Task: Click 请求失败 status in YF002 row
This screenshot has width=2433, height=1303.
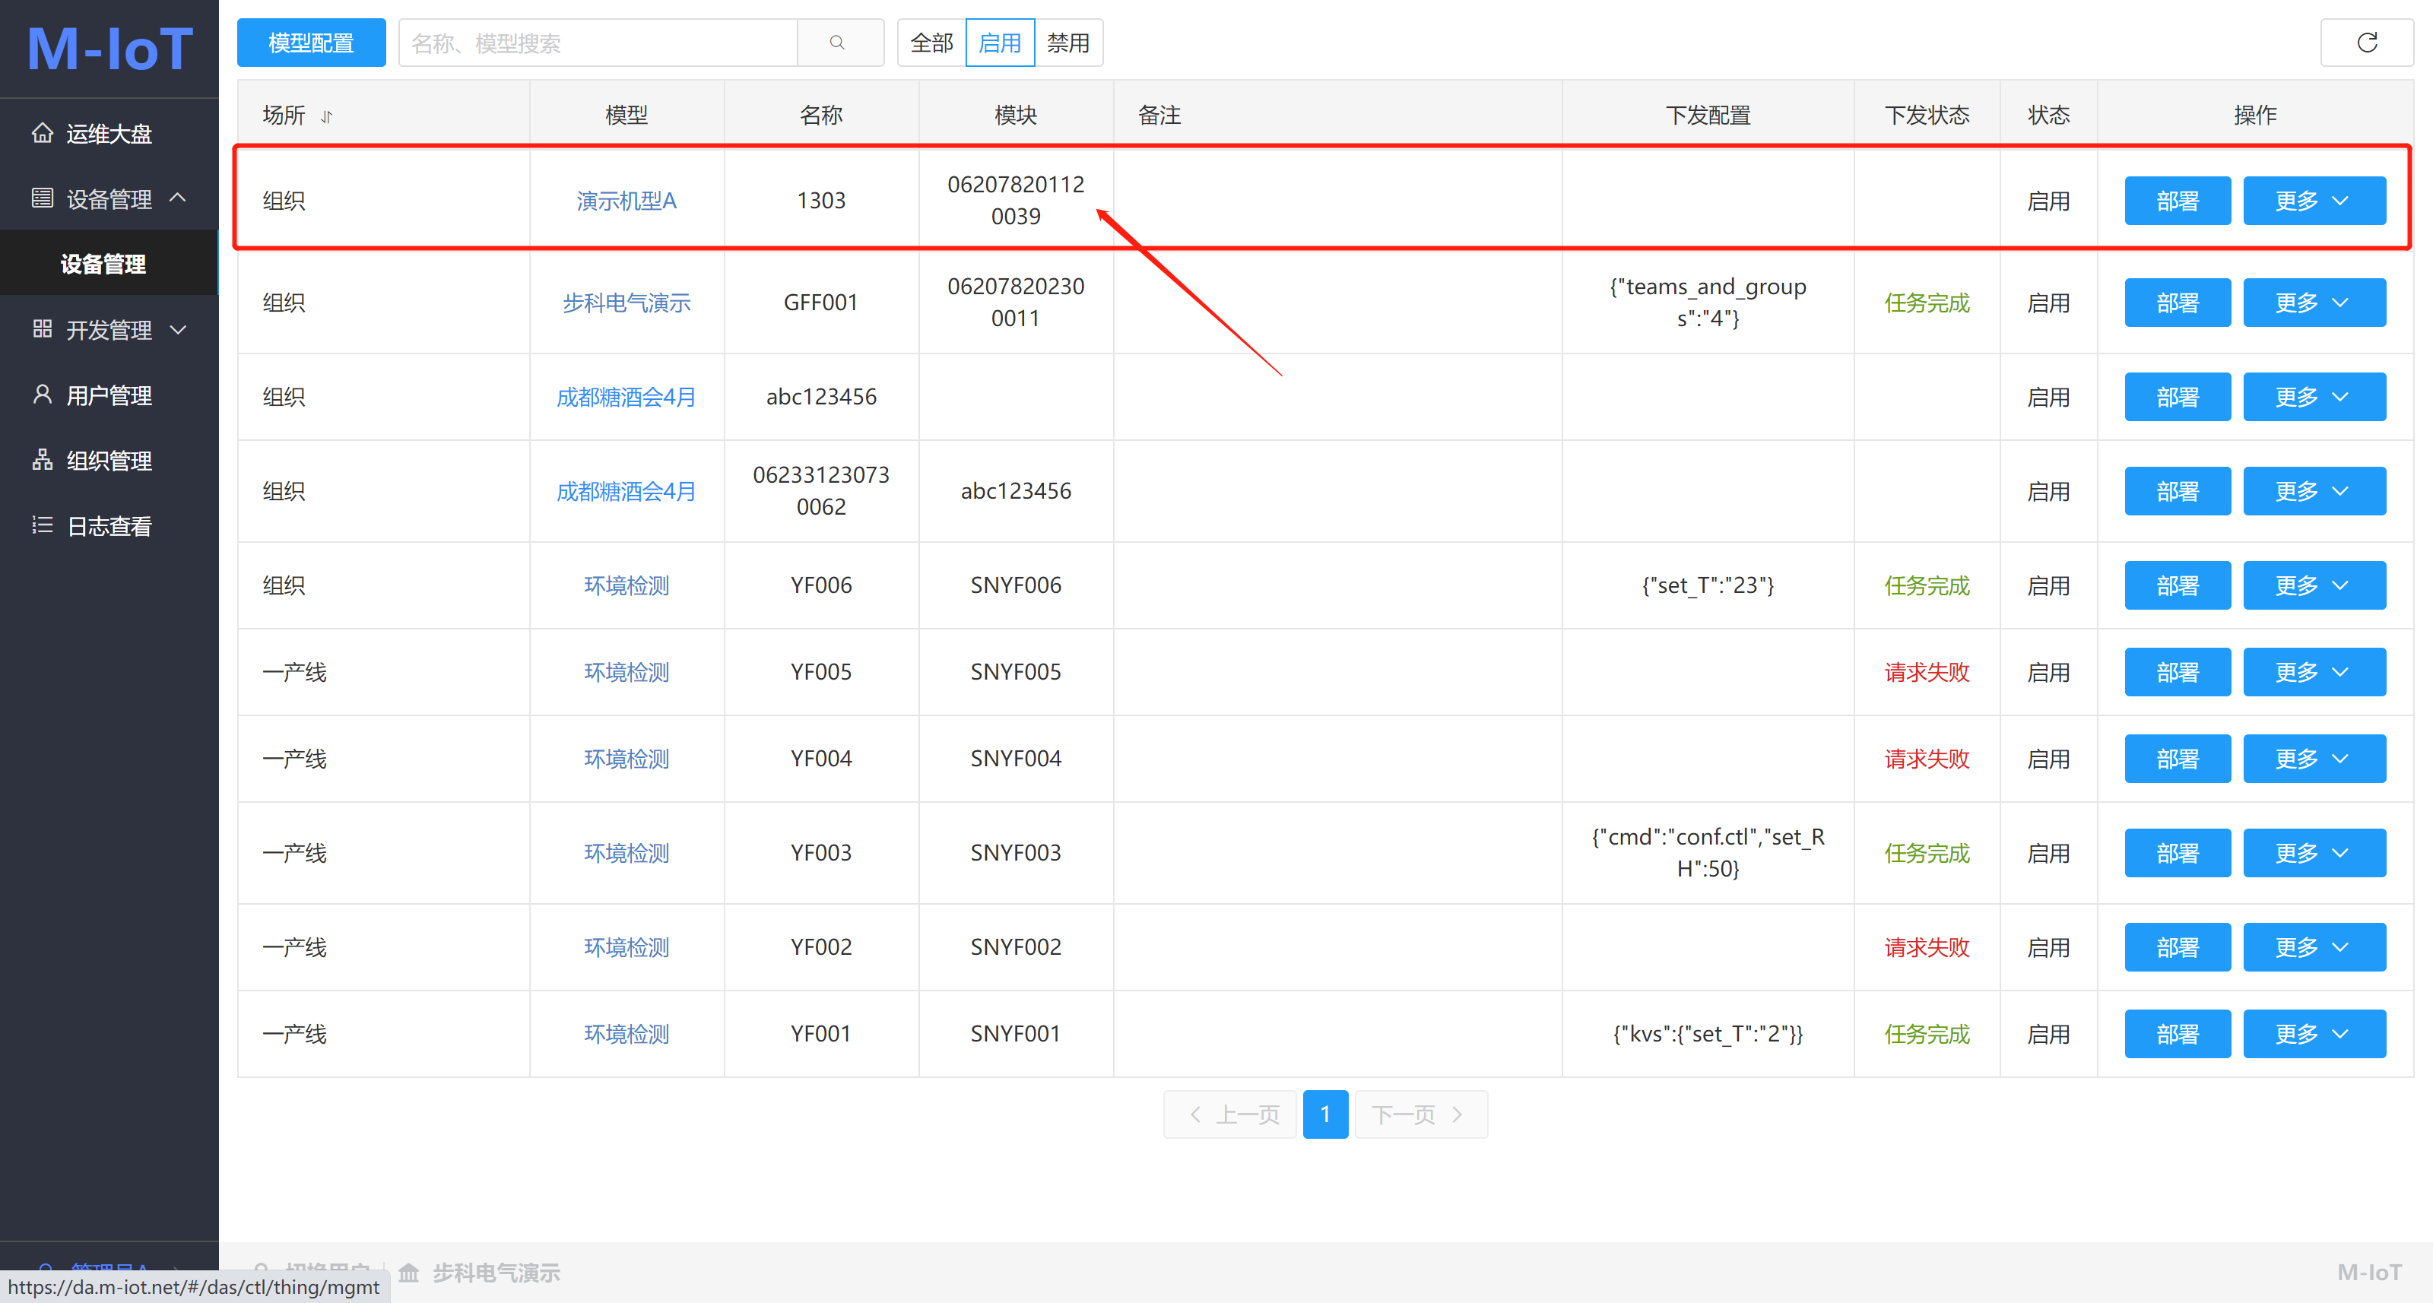Action: 1927,947
